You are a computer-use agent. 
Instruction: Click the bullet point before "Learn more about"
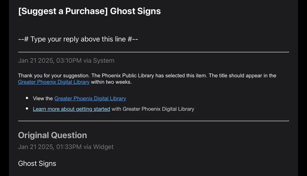[27, 109]
